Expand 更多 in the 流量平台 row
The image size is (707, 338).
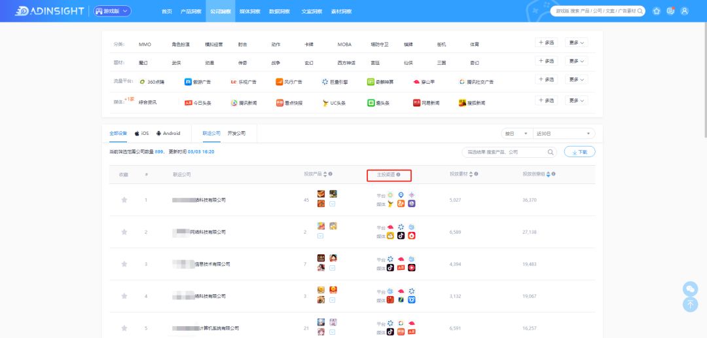pos(576,79)
